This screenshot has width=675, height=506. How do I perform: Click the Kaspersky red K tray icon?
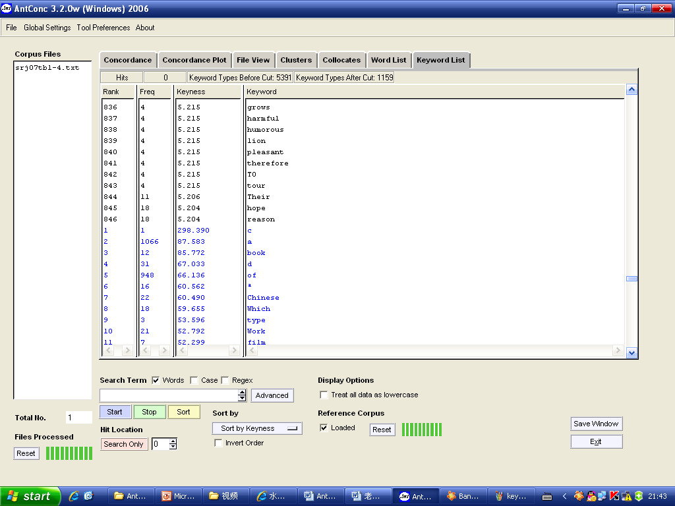pos(614,496)
